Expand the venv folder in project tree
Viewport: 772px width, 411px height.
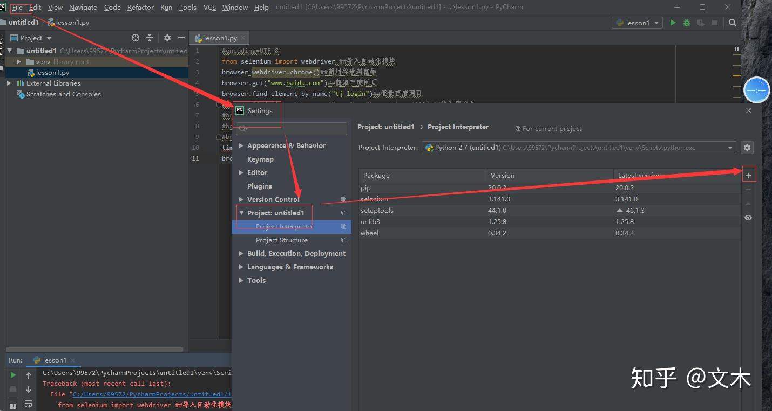(x=19, y=62)
